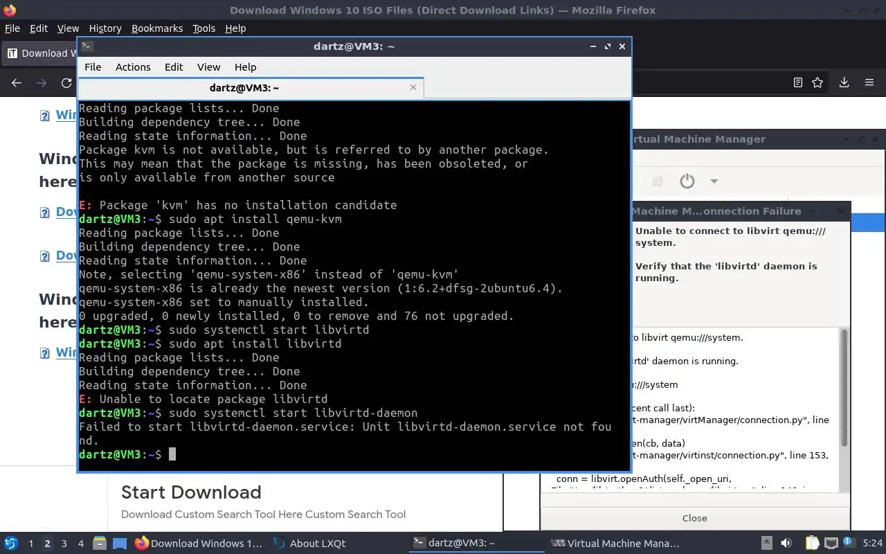This screenshot has width=886, height=554.
Task: Click the Download Custom Search Tool link
Action: pyautogui.click(x=263, y=514)
